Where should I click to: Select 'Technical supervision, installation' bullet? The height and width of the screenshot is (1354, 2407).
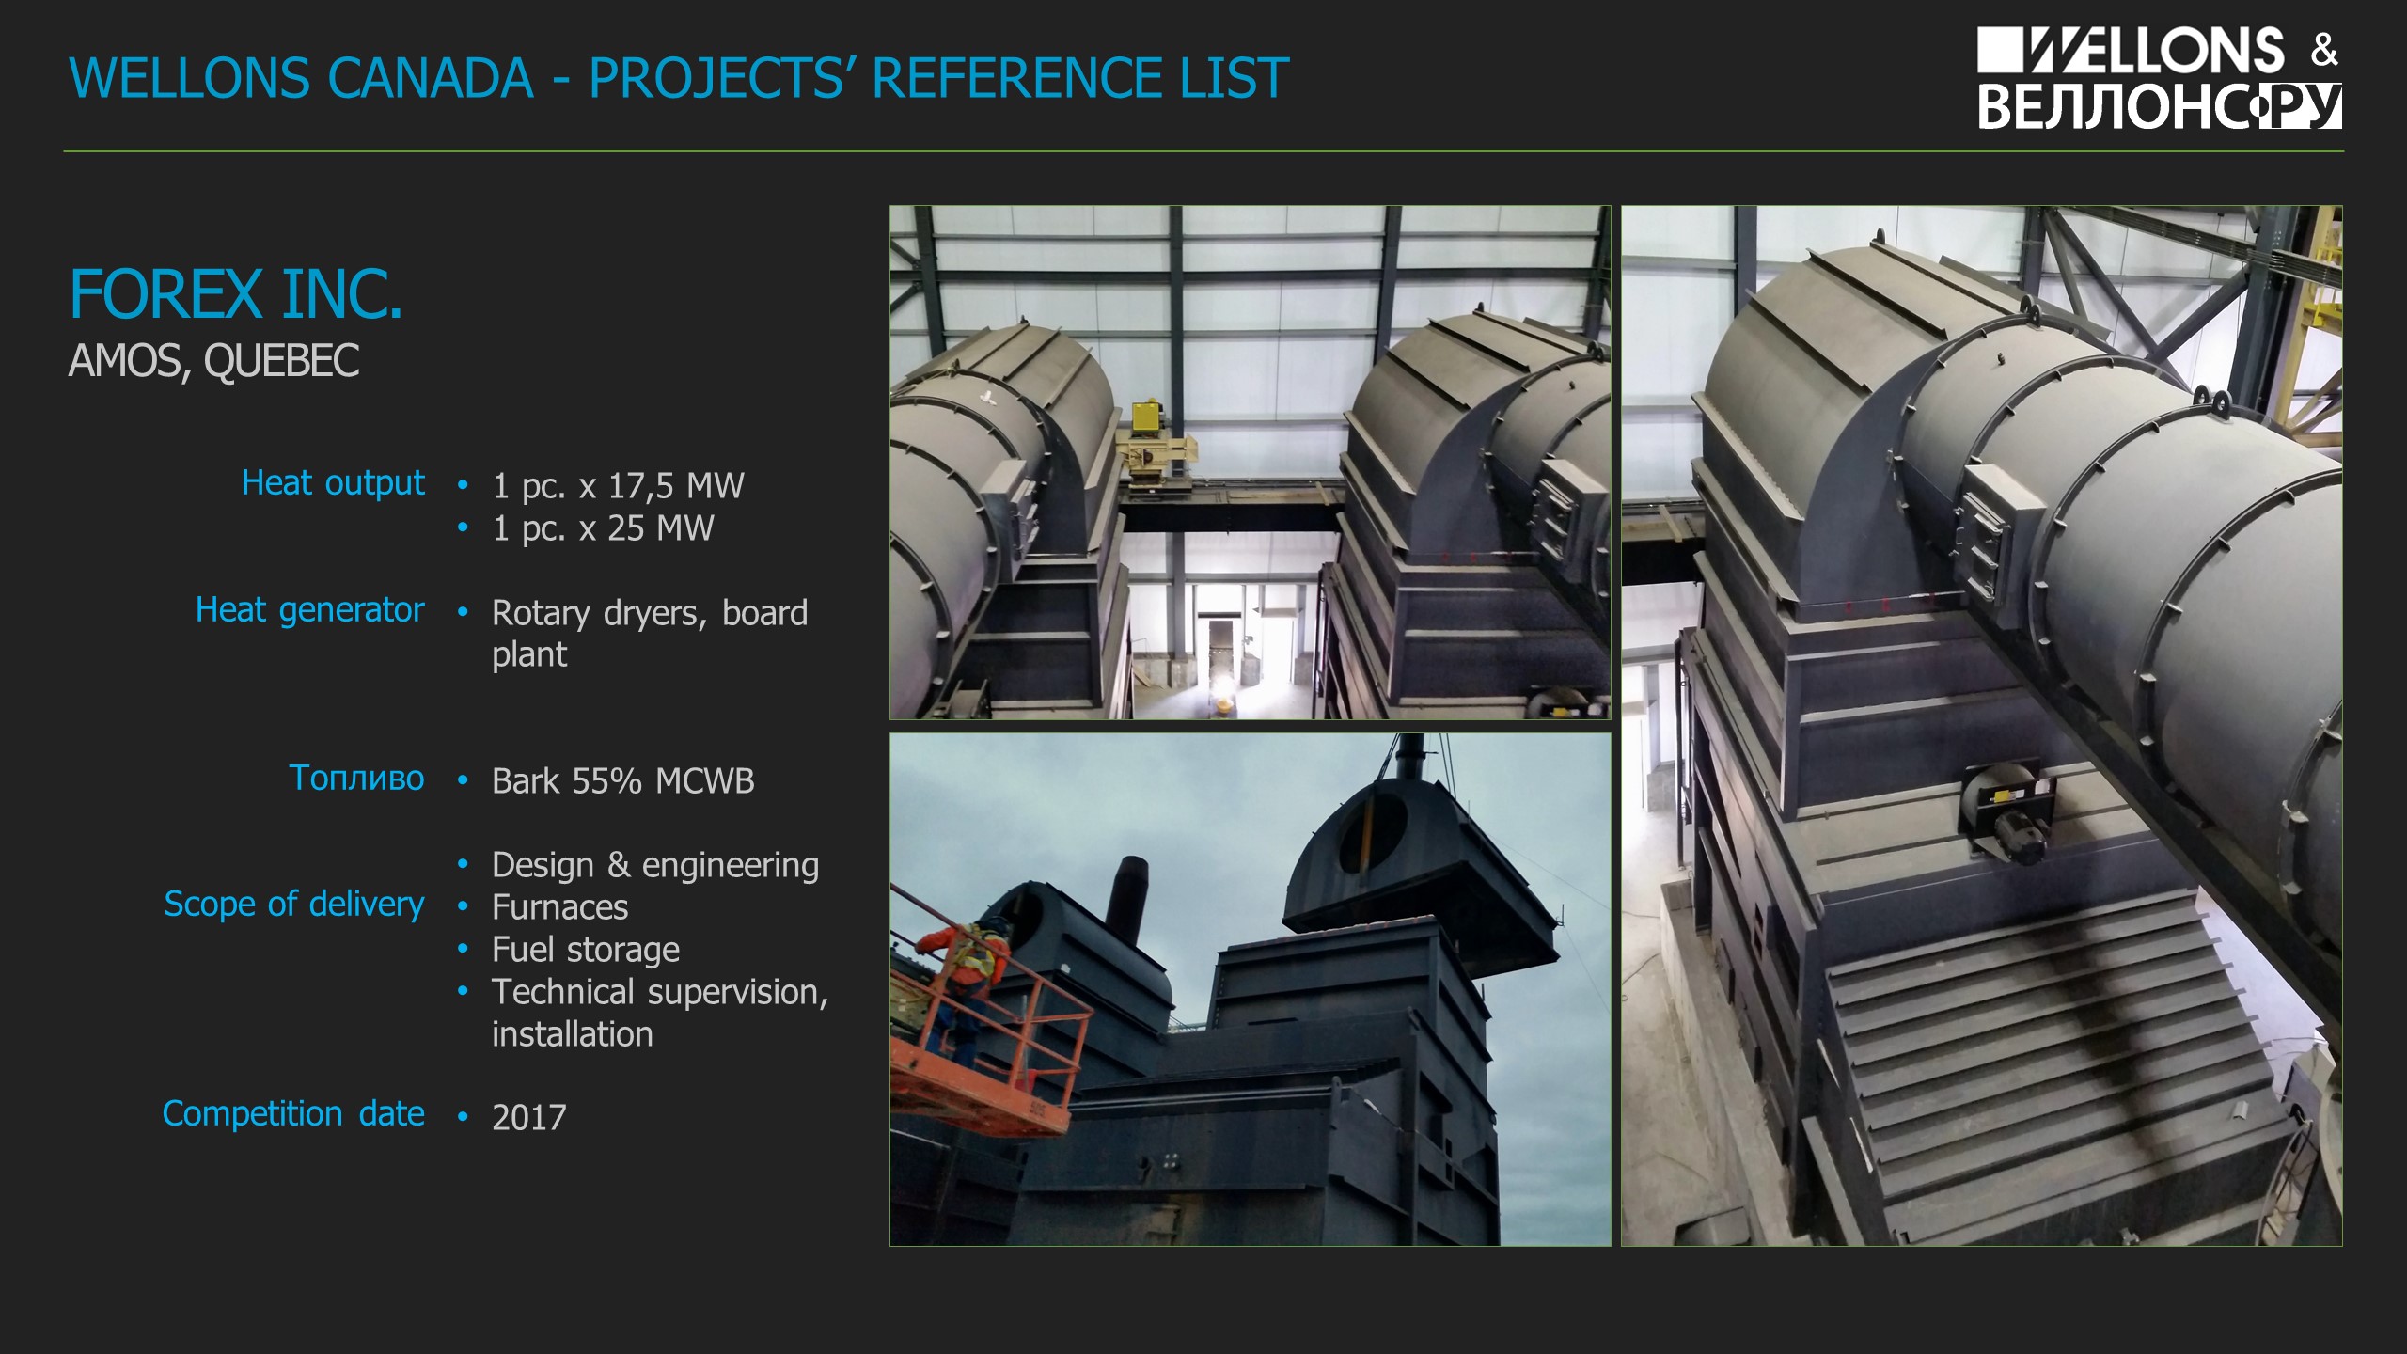pos(660,1013)
